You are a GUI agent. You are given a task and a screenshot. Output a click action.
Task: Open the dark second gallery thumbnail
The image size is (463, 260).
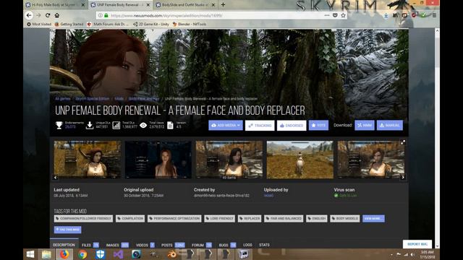pos(158,160)
